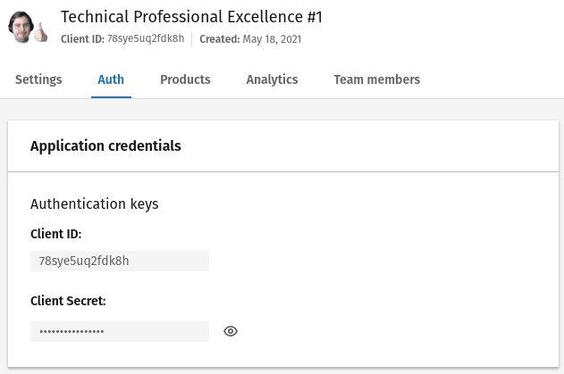Open the Settings tab
564x374 pixels.
pos(38,79)
